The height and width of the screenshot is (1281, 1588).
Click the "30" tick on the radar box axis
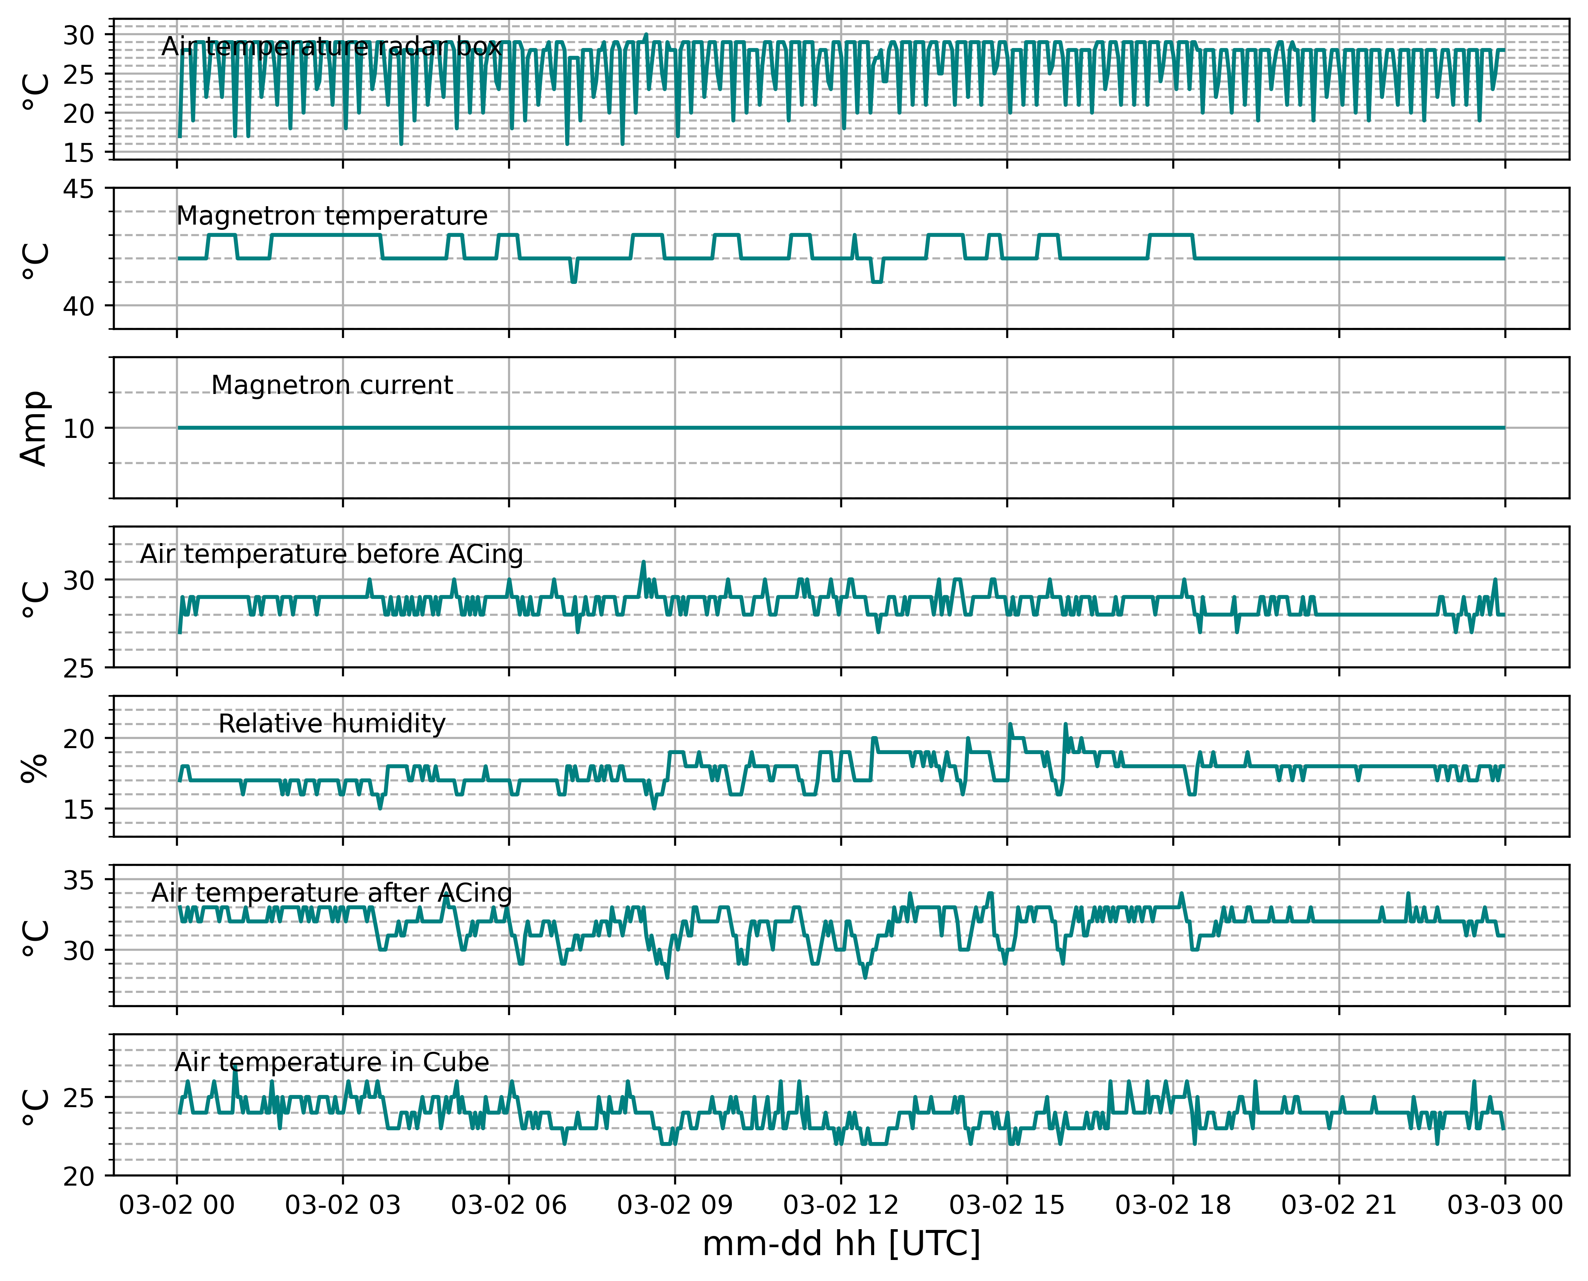78,35
